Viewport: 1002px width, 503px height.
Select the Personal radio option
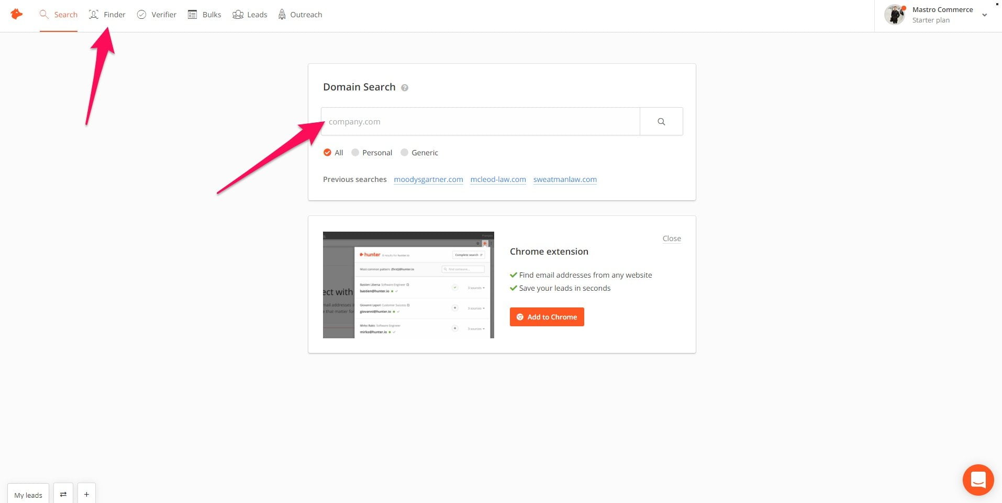pyautogui.click(x=372, y=153)
